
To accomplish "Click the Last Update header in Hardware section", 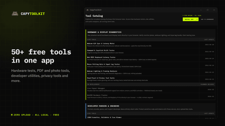I will (209, 40).
